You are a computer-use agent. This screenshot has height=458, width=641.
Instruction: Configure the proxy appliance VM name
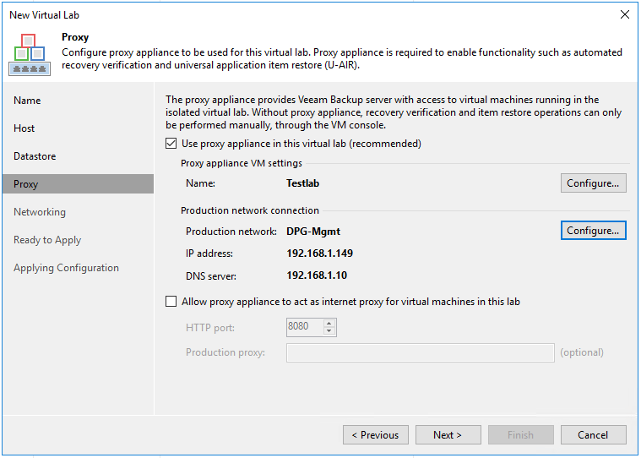click(x=593, y=183)
